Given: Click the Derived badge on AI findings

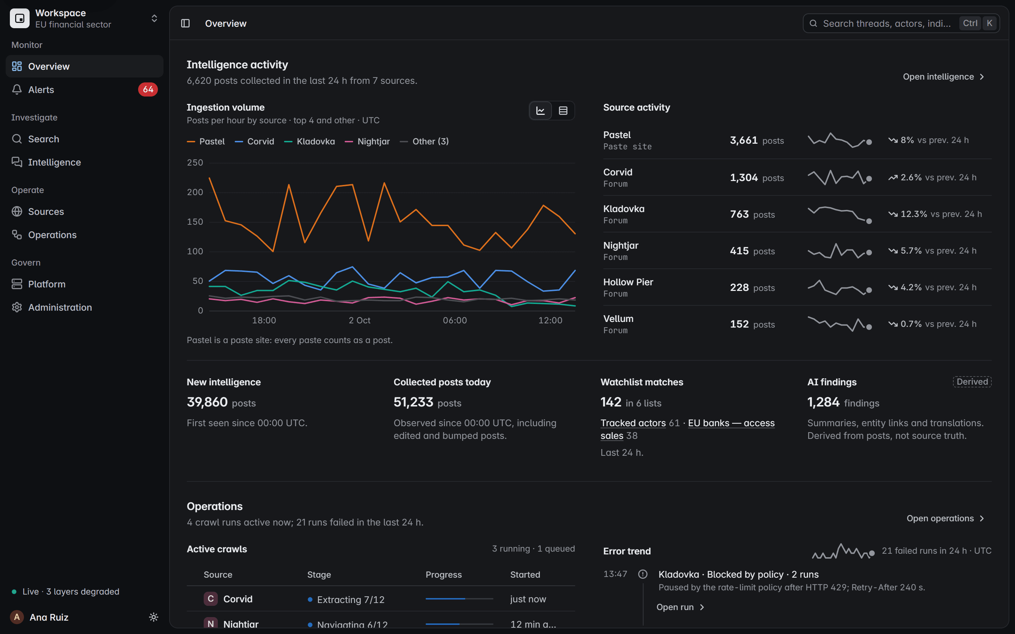Looking at the screenshot, I should [972, 381].
